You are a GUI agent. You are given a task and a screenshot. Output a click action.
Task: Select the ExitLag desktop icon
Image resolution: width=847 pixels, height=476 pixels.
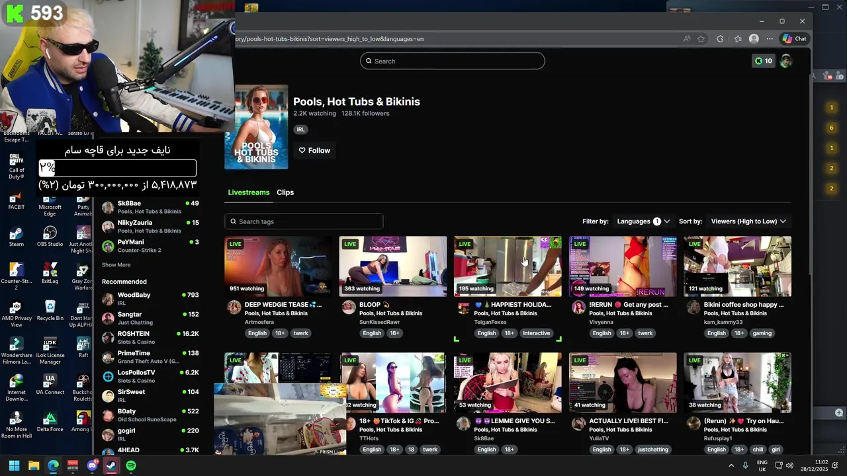click(50, 274)
